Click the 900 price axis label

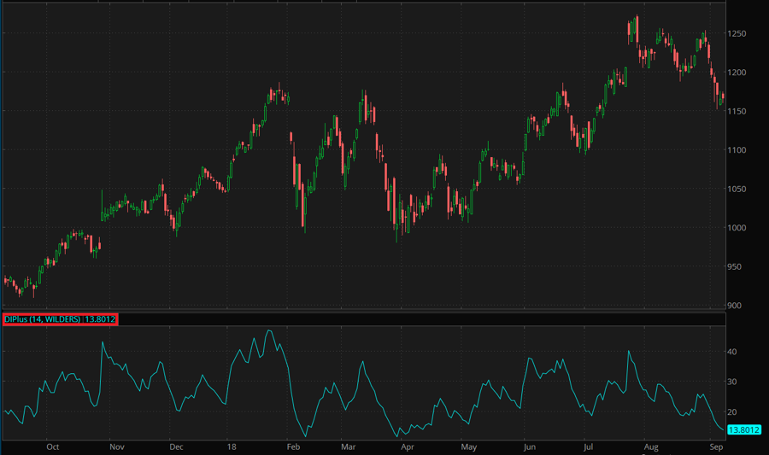737,306
